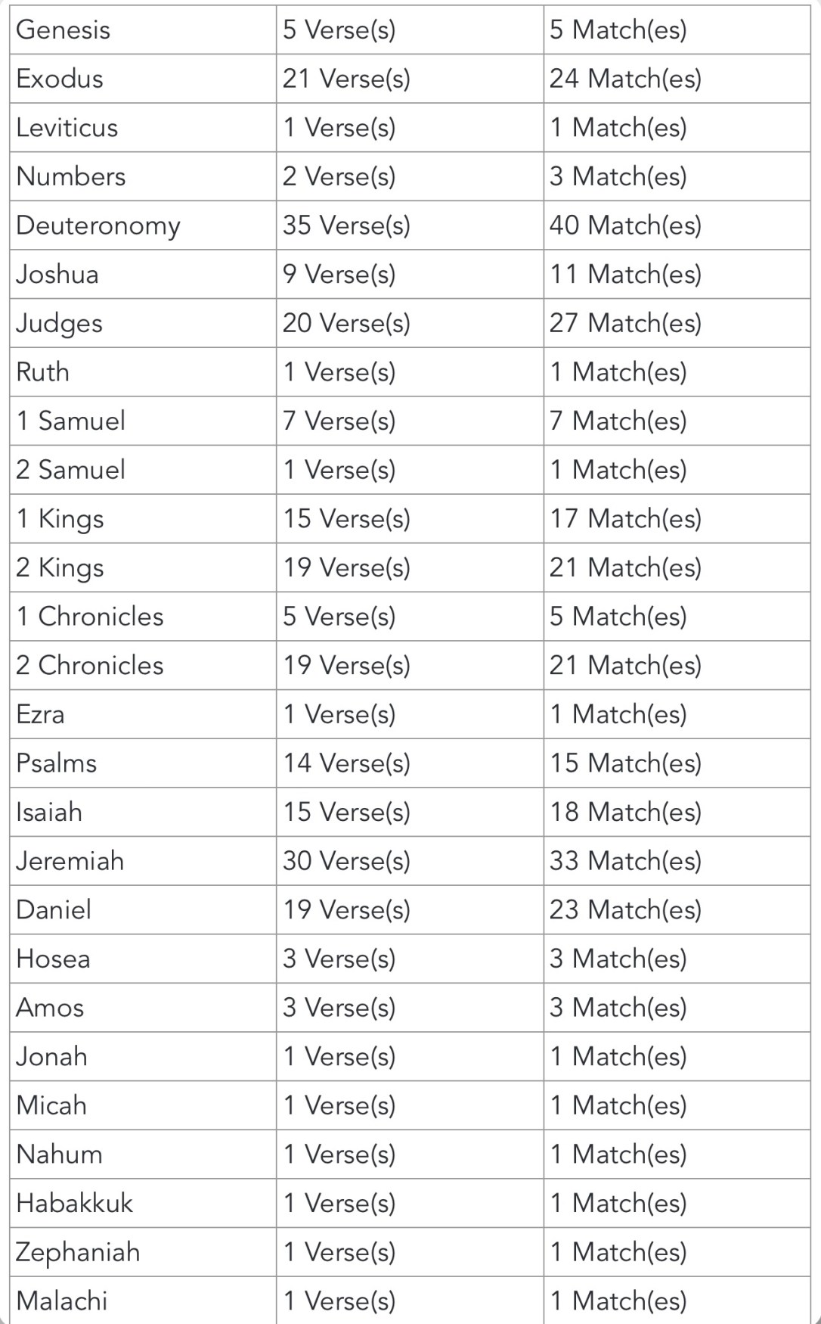Open Deuteronomy's 40 Match(es) entry
This screenshot has height=1324, width=821.
point(625,225)
